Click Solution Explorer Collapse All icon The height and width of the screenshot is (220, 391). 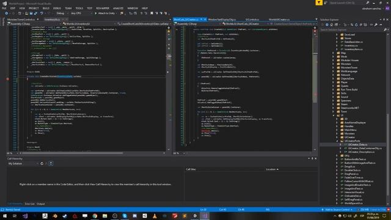[x=360, y=24]
